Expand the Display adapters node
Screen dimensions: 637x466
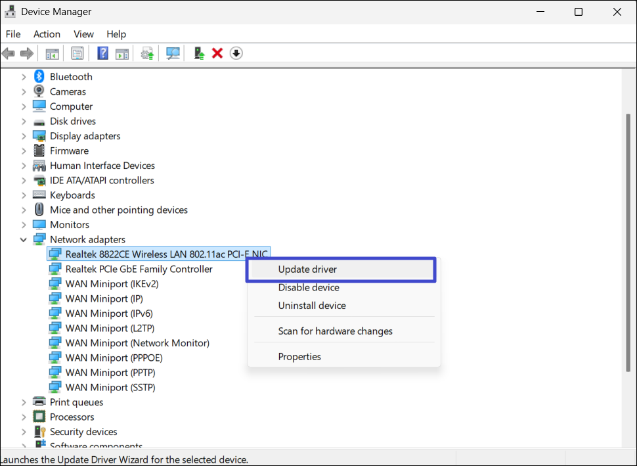pyautogui.click(x=24, y=136)
